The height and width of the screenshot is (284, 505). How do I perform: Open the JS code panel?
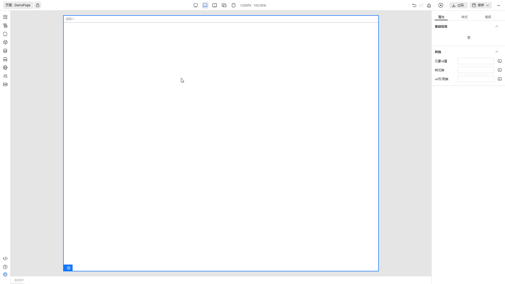tap(5, 76)
